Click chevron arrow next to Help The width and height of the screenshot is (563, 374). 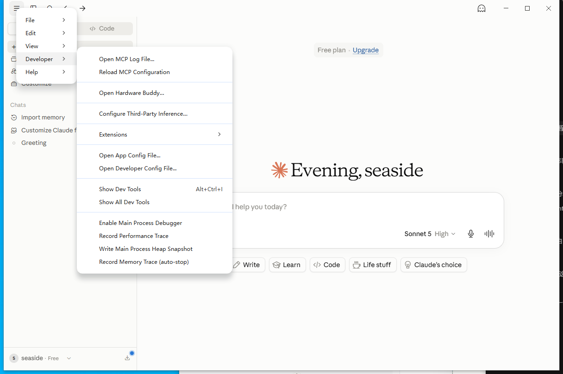coord(64,72)
